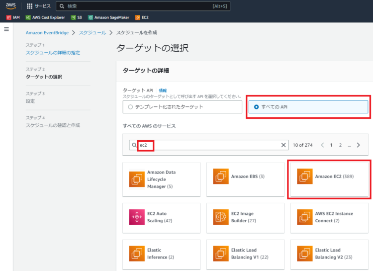Click Elastic Inference (2) label
Screen dimensions: 373x271
tap(161, 254)
